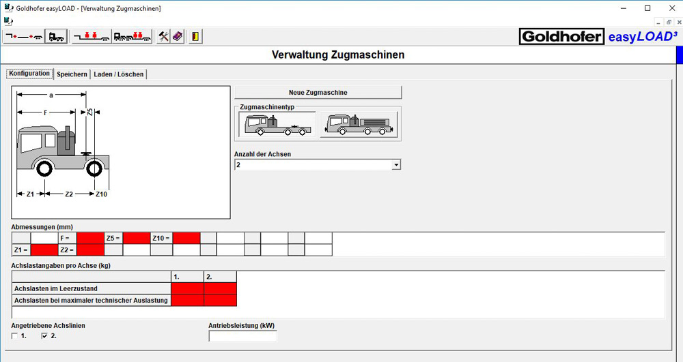
Task: Select the Konfiguration tab
Action: pos(29,74)
